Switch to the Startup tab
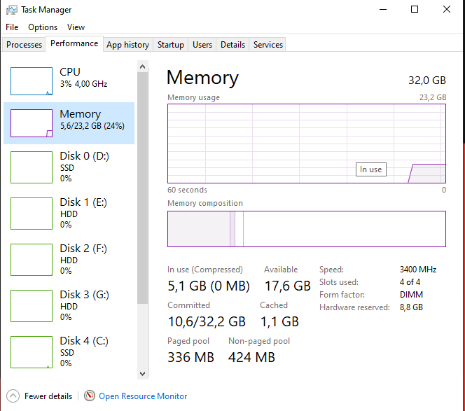The height and width of the screenshot is (411, 465). point(171,45)
